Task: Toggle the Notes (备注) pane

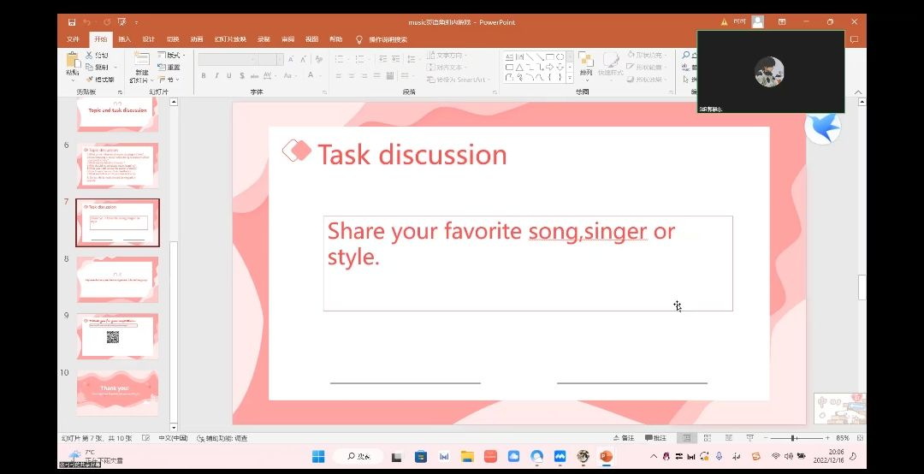Action: (624, 438)
